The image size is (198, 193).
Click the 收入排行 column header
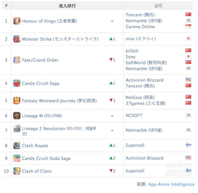click(x=67, y=6)
